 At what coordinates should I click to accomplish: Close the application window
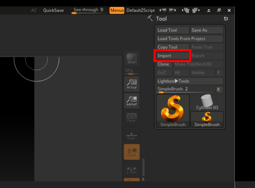point(229,10)
